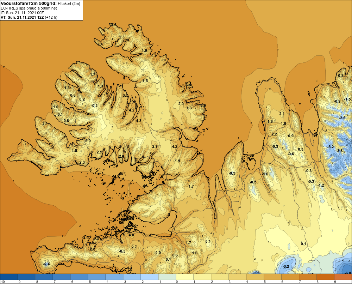
Task: Click the legend swatch between -10 and -9
Action: tap(9, 277)
